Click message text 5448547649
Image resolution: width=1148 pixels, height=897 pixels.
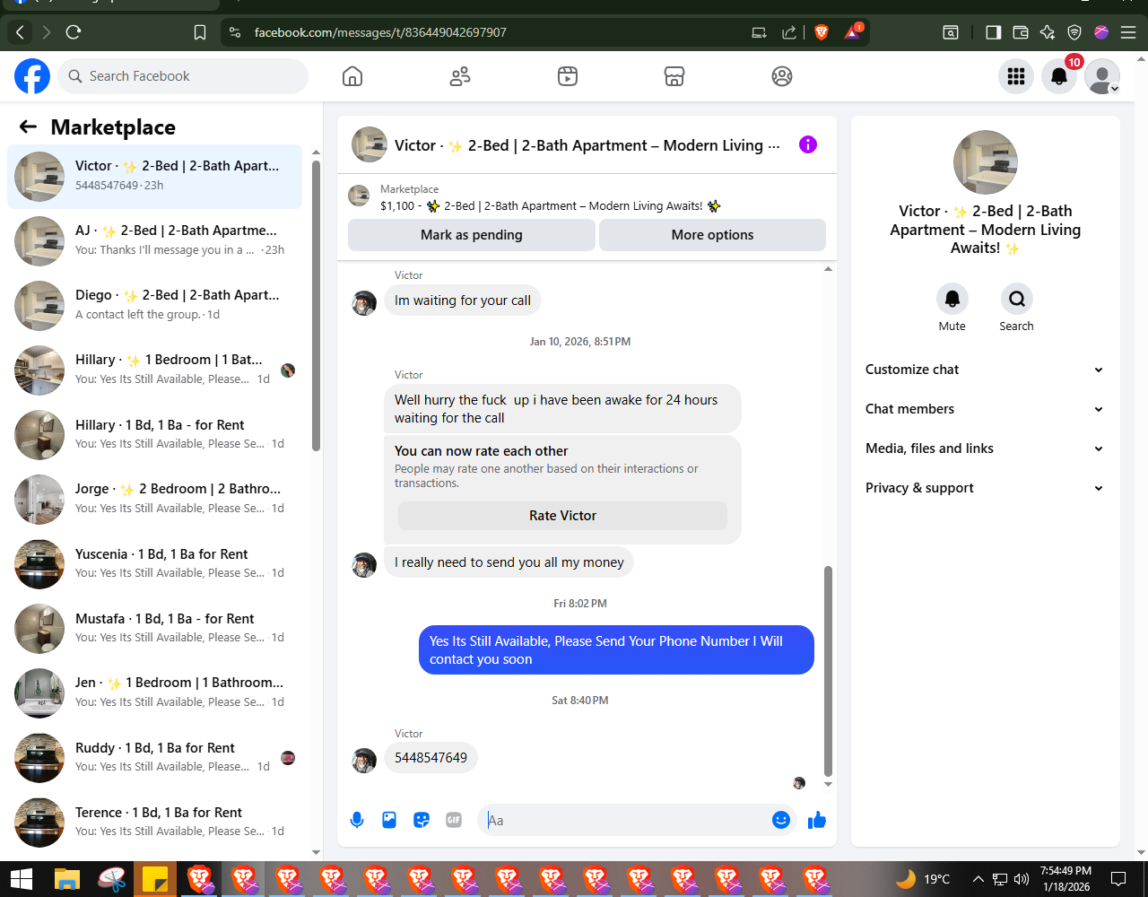pos(430,758)
